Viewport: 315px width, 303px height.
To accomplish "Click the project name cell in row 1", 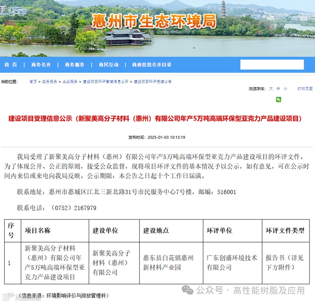I will pos(55,263).
